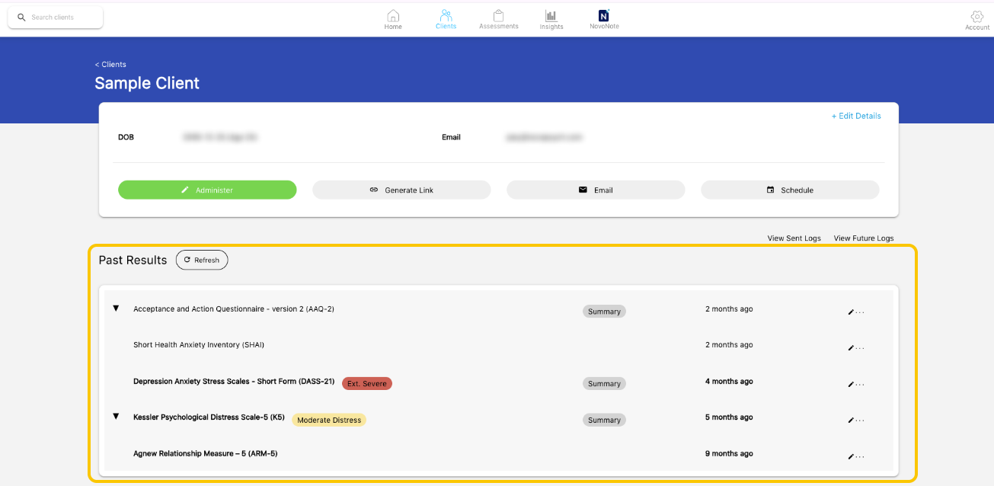Select 'Short Health Anxiety Inventory (SHAI)' result
994x486 pixels.
[199, 345]
